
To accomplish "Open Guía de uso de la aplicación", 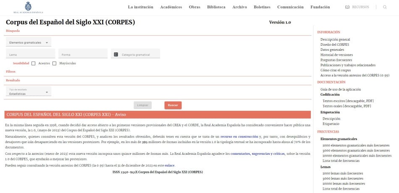I will [x=341, y=89].
